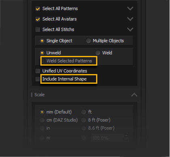Increase scale percentage with stepper up arrow
The width and height of the screenshot is (170, 157).
coord(126,135)
